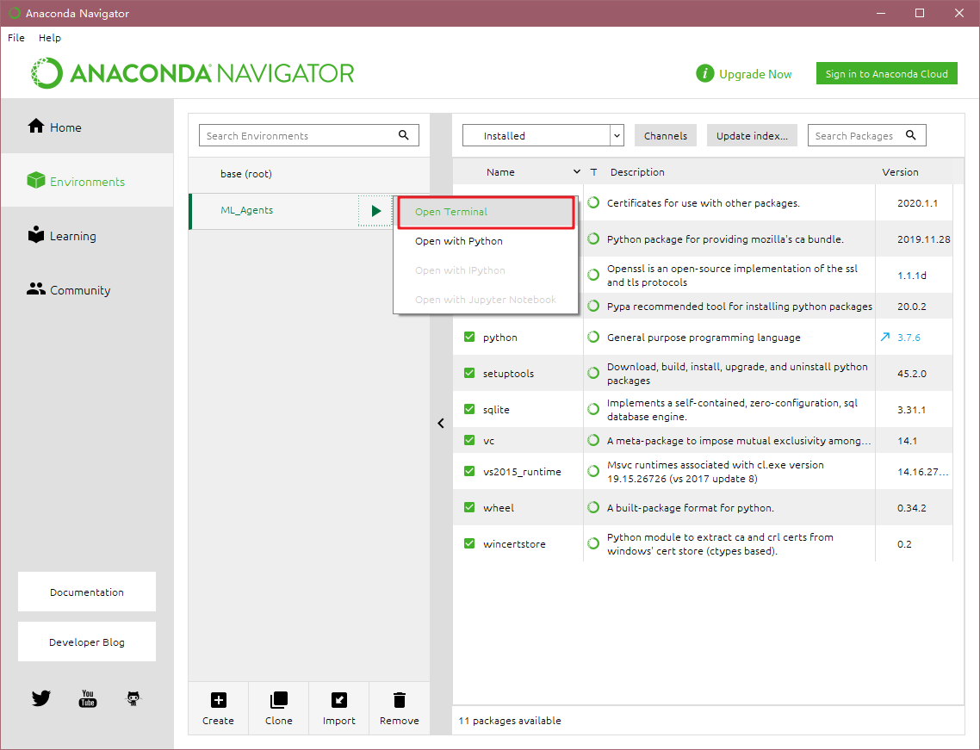Open the Developer Blog button
Image resolution: width=980 pixels, height=750 pixels.
87,642
